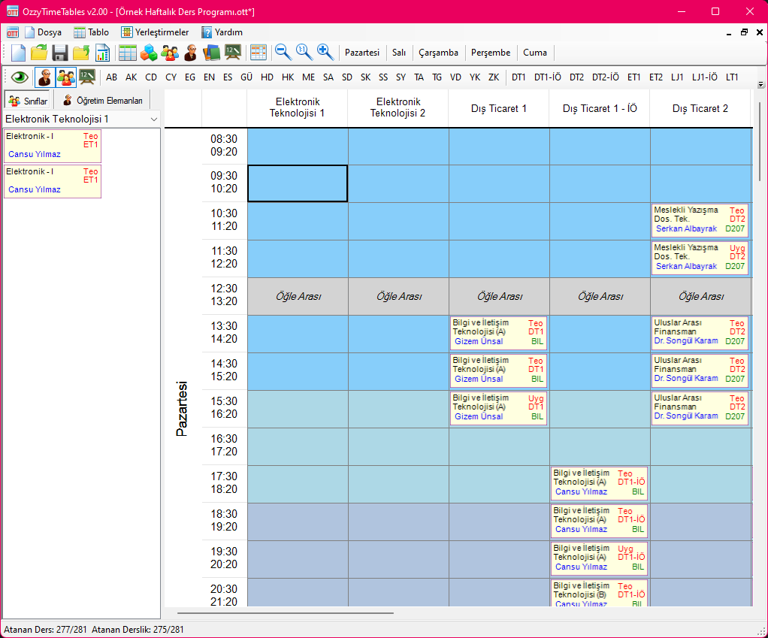
Task: Jump to Çarşamba day view
Action: tap(438, 53)
